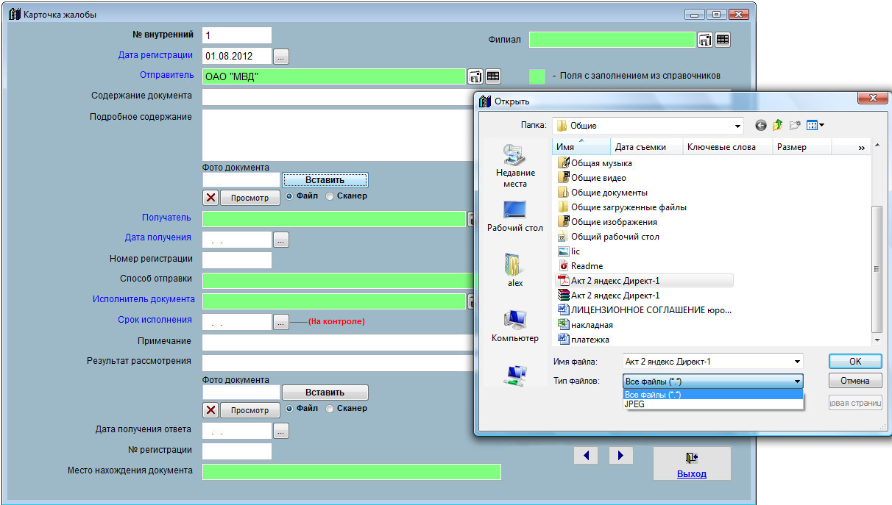This screenshot has height=505, width=892.
Task: Select the lic image file
Action: [x=569, y=251]
